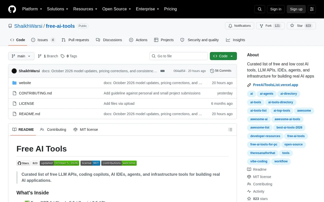The width and height of the screenshot is (324, 202).
Task: Open FreeAiToolsList.vercel.app link
Action: (x=275, y=85)
